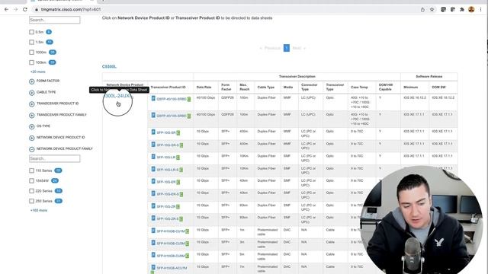The image size is (488, 274).
Task: Check the 250 Series product family filter
Action: tap(31, 201)
